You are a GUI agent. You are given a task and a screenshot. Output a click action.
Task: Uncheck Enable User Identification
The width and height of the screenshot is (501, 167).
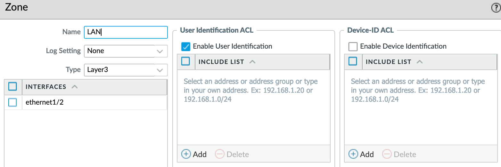[x=186, y=46]
